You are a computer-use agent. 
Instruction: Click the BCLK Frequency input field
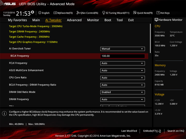click(x=122, y=56)
